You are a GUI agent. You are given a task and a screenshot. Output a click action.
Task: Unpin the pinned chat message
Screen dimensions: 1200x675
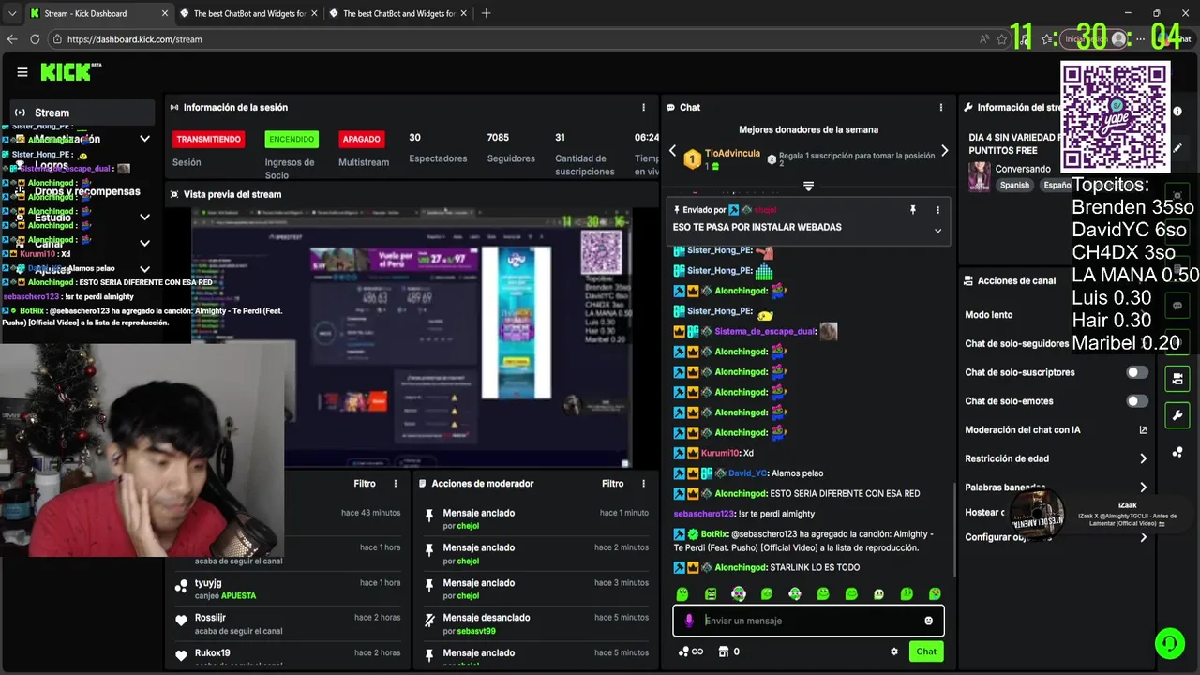coord(912,210)
